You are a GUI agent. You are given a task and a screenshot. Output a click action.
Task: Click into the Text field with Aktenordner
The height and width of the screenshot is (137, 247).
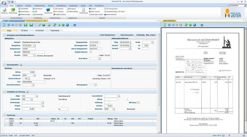click(34, 82)
